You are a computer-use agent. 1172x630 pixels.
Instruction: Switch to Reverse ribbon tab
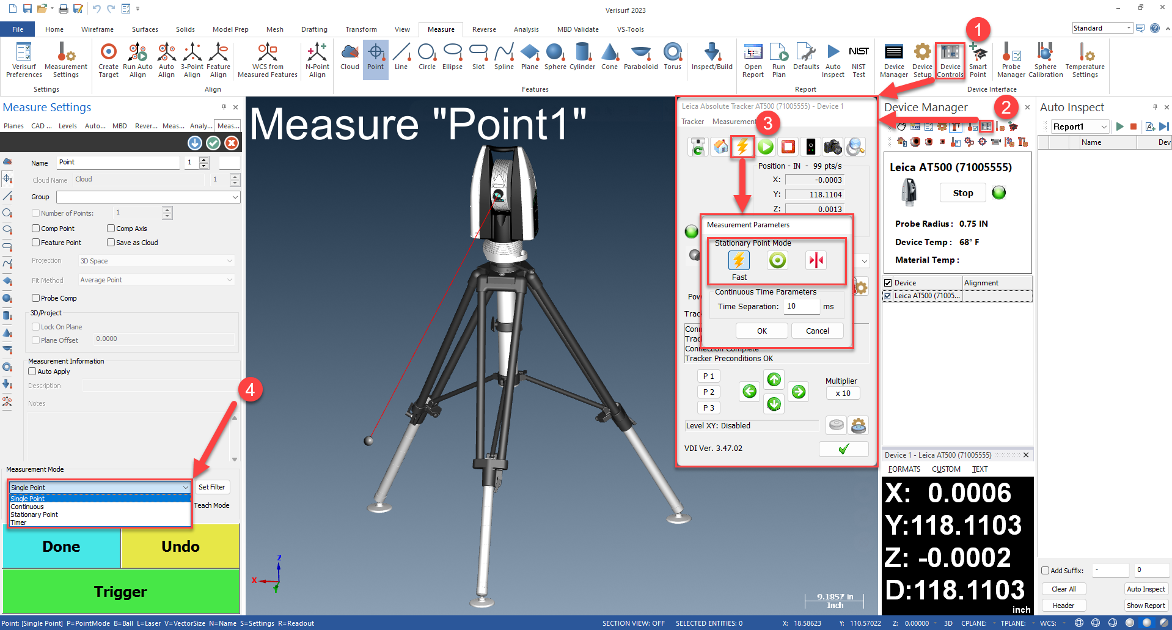(x=484, y=29)
